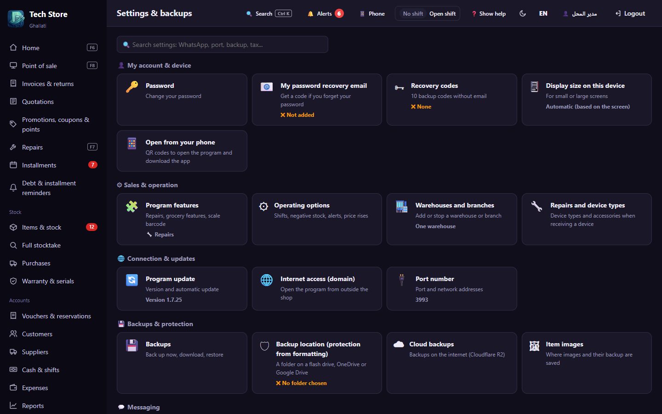Viewport: 662px width, 414px height.
Task: Open Invoices & returns
Action: (x=53, y=84)
